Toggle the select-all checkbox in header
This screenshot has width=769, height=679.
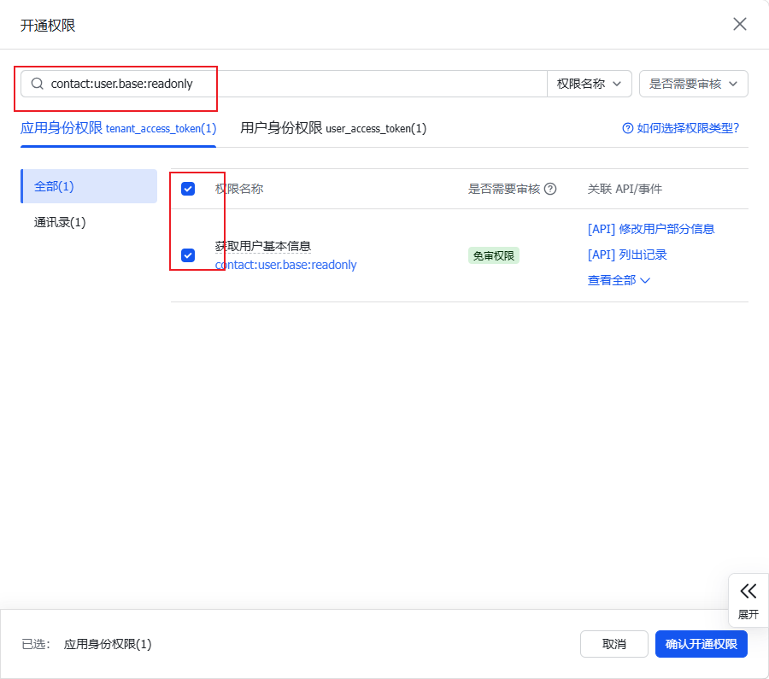click(x=188, y=189)
